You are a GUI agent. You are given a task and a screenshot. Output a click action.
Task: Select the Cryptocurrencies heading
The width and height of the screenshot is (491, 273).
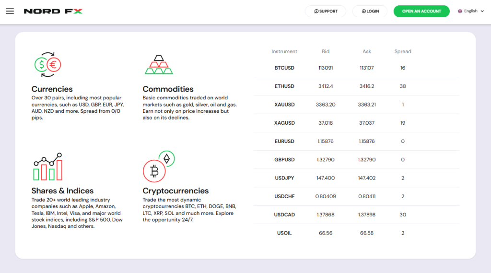(x=175, y=190)
